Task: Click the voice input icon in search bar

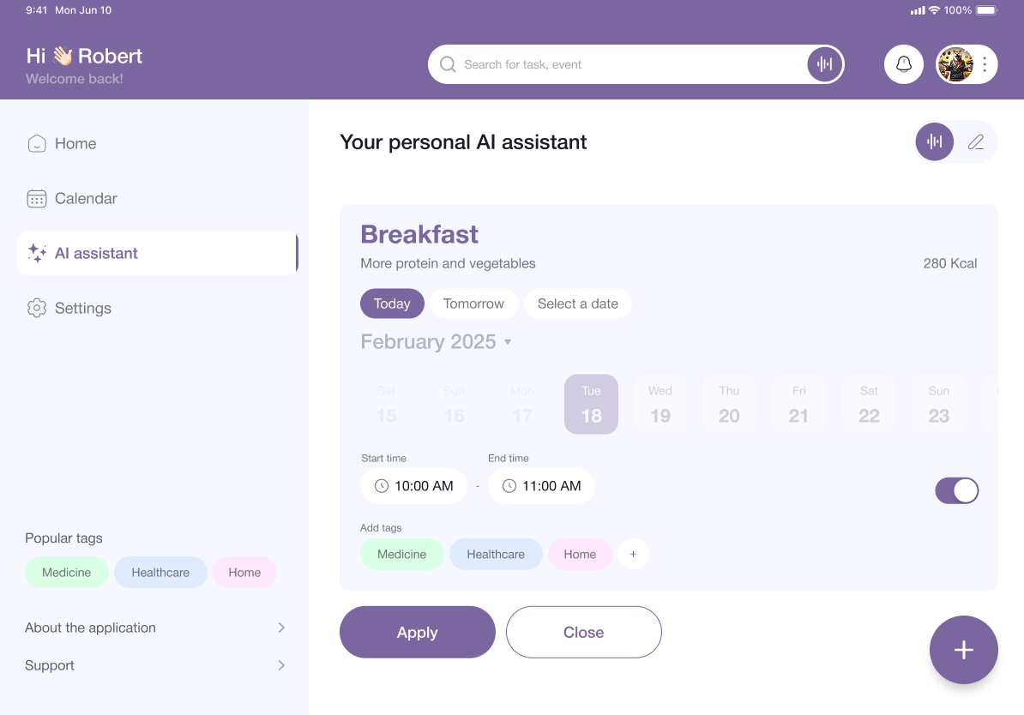Action: click(824, 64)
